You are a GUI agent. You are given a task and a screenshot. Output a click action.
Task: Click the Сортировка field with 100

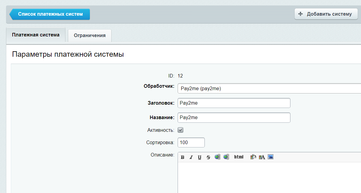pos(191,142)
